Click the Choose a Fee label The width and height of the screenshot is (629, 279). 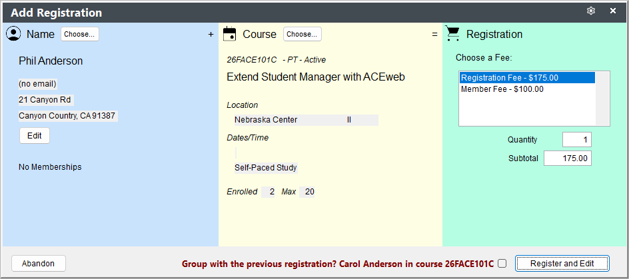(x=484, y=58)
